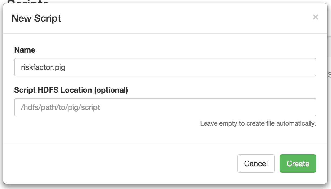Click dialog body below the hint text
The image size is (331, 189).
pos(165,136)
